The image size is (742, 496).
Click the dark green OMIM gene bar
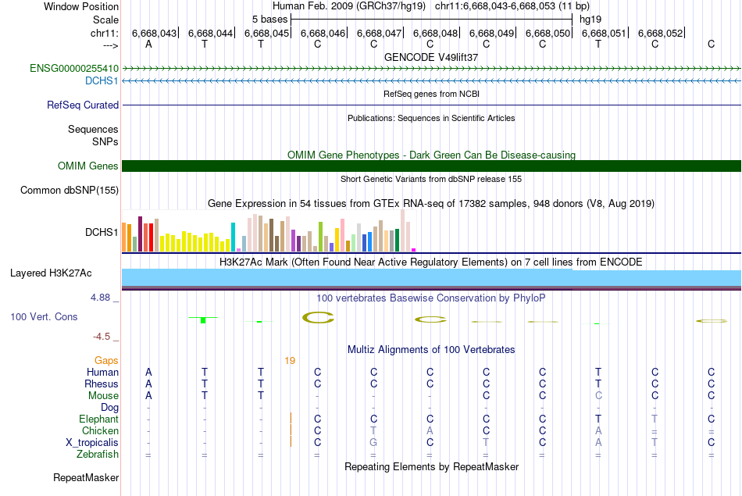pyautogui.click(x=432, y=166)
